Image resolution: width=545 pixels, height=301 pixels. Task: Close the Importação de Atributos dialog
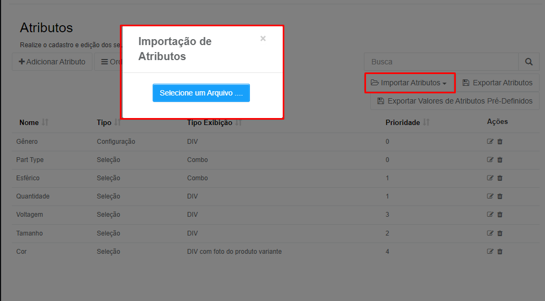pos(263,39)
